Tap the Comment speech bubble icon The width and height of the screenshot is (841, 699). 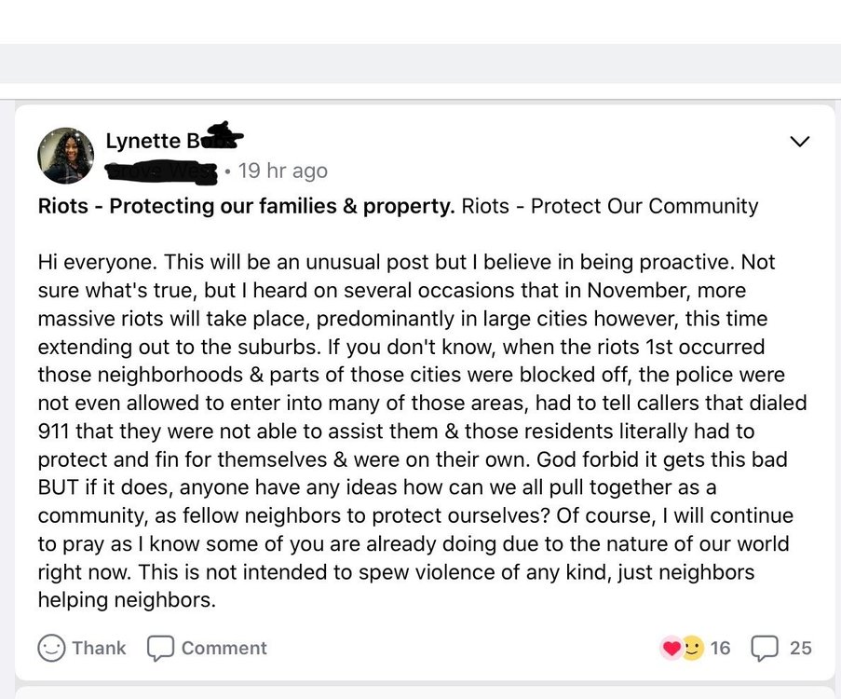161,648
